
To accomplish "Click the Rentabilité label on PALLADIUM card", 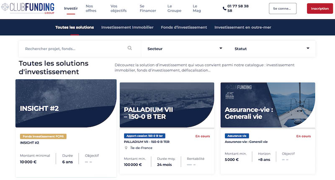I will coord(196,159).
